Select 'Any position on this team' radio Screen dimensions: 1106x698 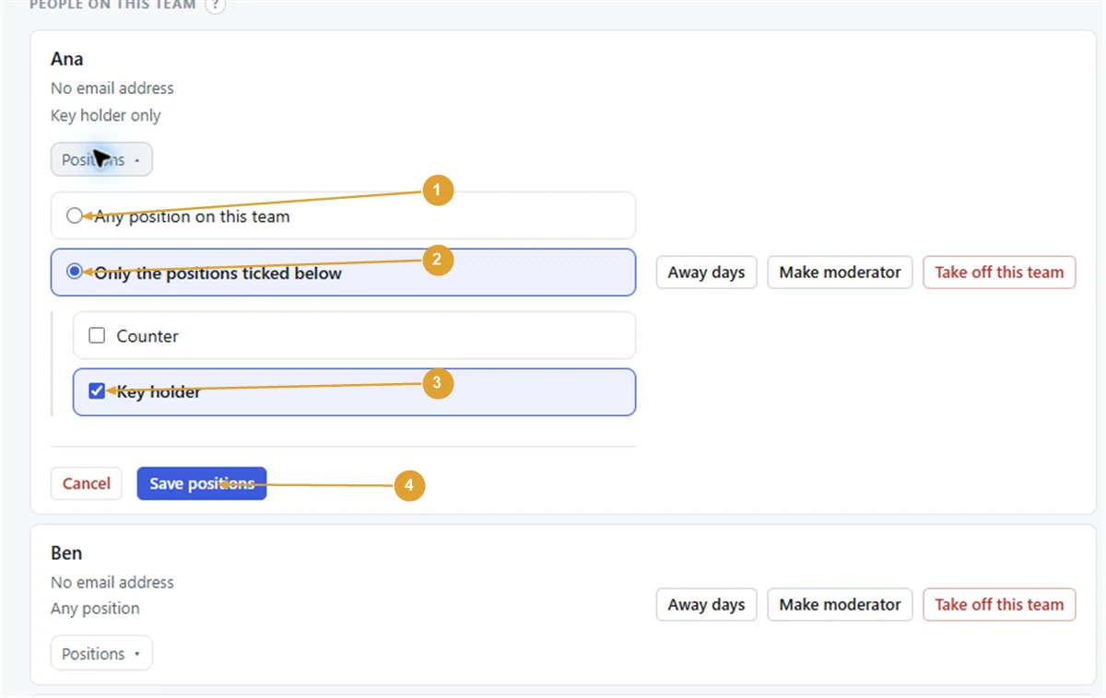click(75, 215)
